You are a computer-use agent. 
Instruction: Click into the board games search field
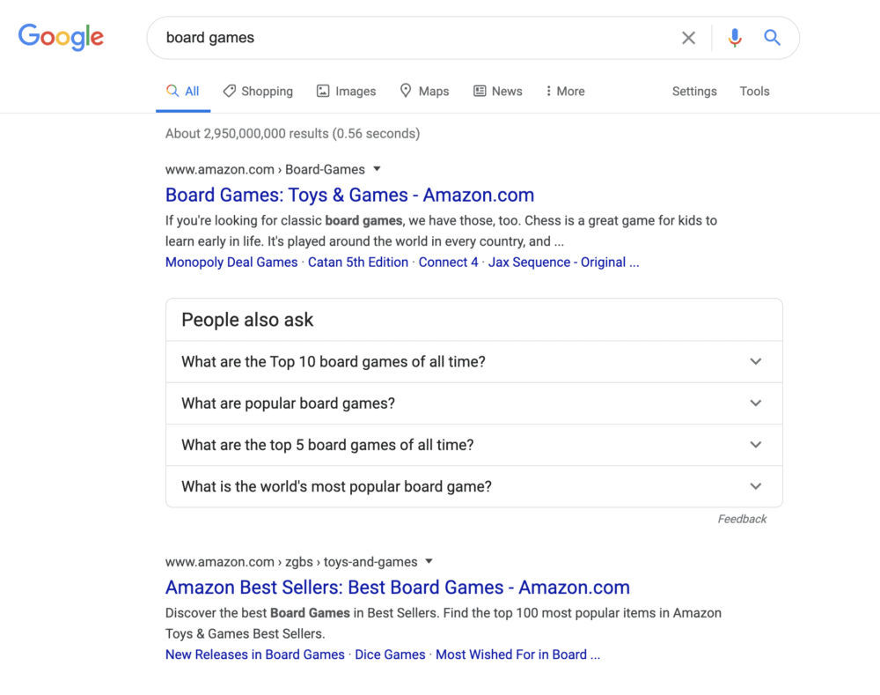click(415, 38)
